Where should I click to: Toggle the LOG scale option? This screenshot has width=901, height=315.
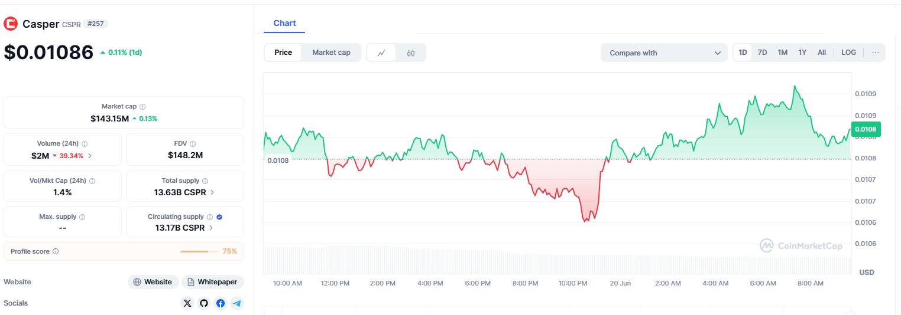click(x=848, y=52)
